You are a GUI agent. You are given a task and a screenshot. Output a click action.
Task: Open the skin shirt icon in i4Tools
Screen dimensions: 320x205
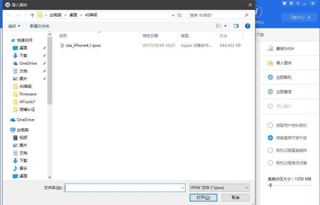click(x=284, y=3)
